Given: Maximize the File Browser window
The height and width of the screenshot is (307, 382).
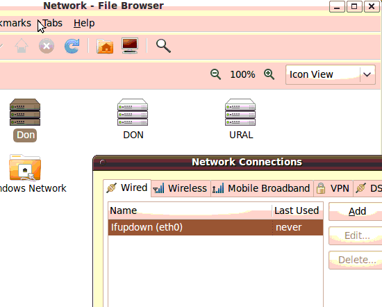Looking at the screenshot, I should 354,6.
